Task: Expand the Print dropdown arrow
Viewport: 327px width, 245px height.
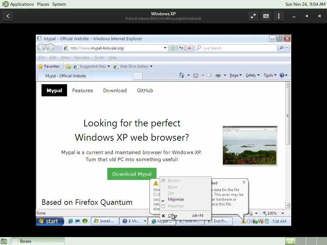Action: coord(225,75)
